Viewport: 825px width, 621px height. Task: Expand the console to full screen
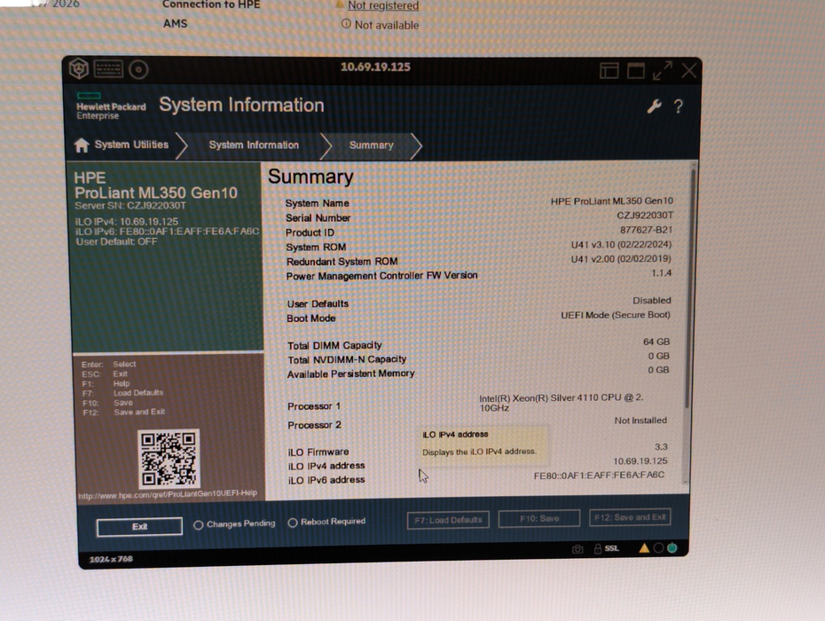pyautogui.click(x=663, y=70)
